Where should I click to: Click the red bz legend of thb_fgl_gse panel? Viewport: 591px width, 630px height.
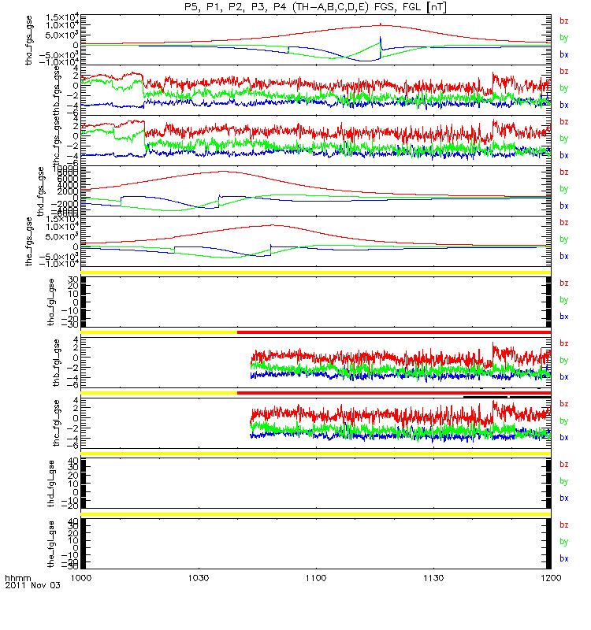(564, 343)
